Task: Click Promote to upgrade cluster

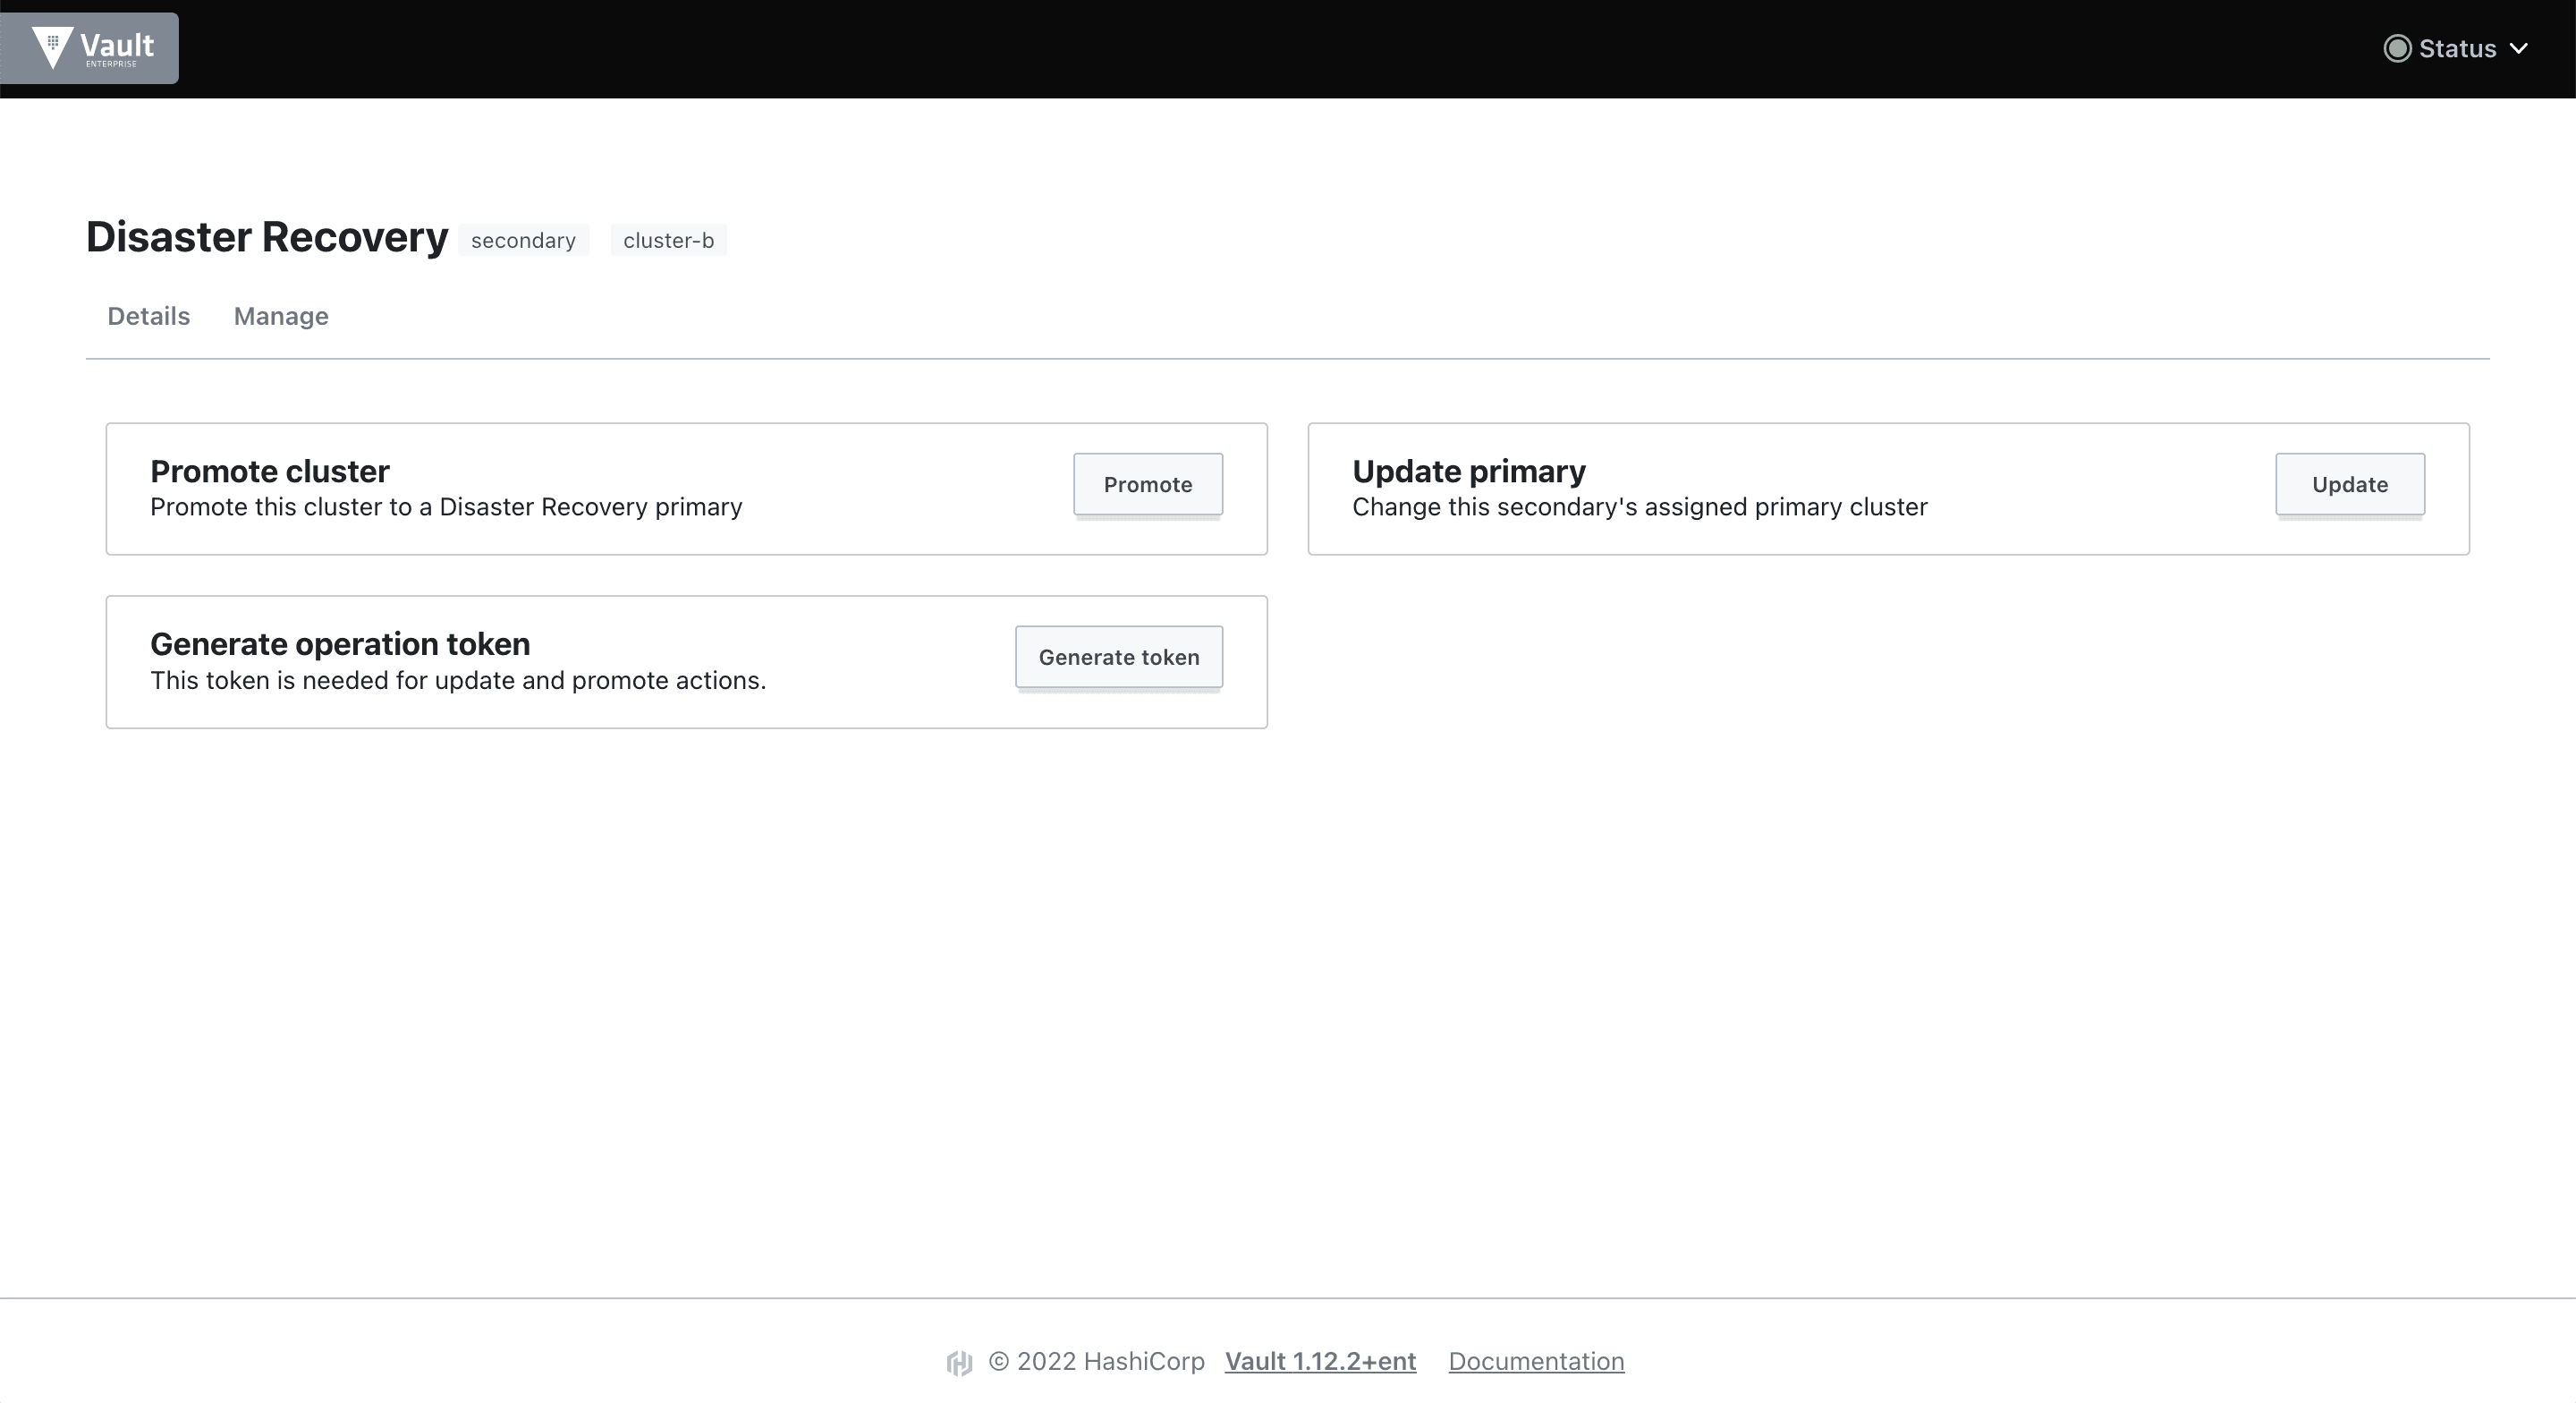Action: (x=1148, y=484)
